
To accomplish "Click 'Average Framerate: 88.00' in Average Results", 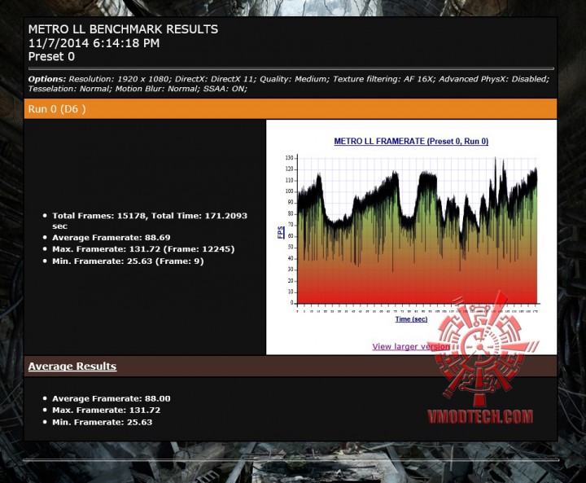I will point(111,399).
